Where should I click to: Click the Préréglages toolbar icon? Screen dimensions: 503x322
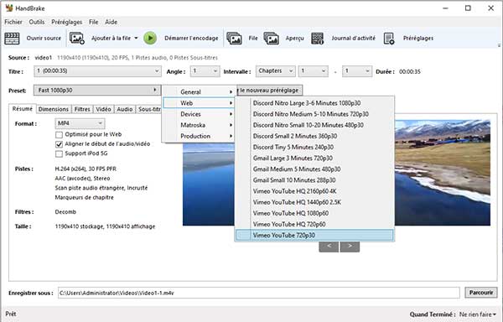click(389, 39)
